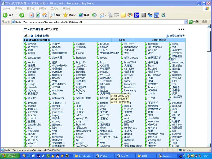This screenshot has height=159, width=212.
Task: Click the green Forward arrow button
Action: pyautogui.click(x=22, y=15)
